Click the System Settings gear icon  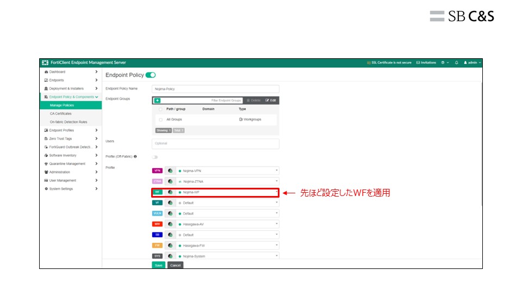(x=46, y=189)
